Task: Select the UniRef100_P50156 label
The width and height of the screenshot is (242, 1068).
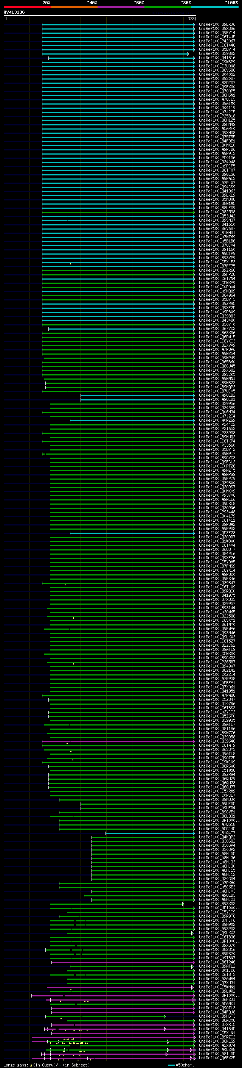Action: pos(217,158)
